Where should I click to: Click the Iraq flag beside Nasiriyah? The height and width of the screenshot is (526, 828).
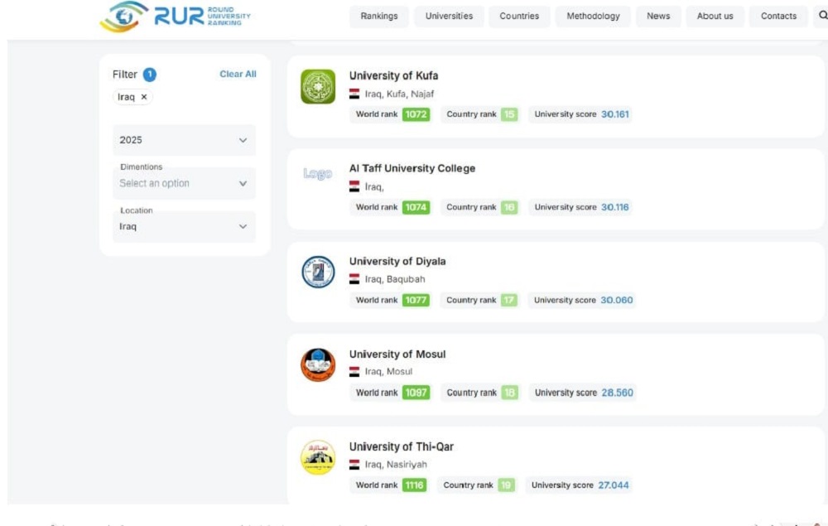click(354, 465)
